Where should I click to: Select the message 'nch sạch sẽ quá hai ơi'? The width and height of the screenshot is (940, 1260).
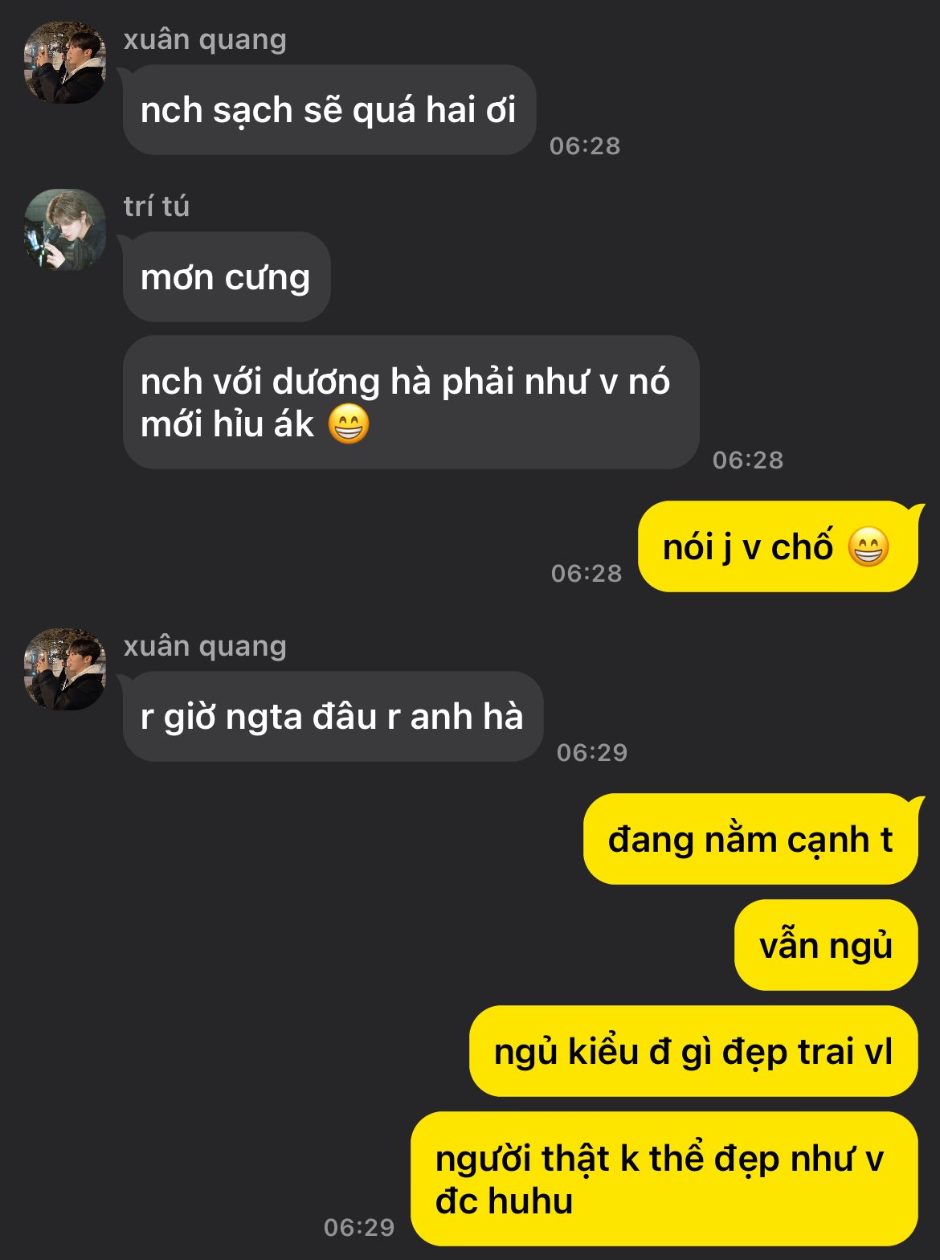pos(329,110)
